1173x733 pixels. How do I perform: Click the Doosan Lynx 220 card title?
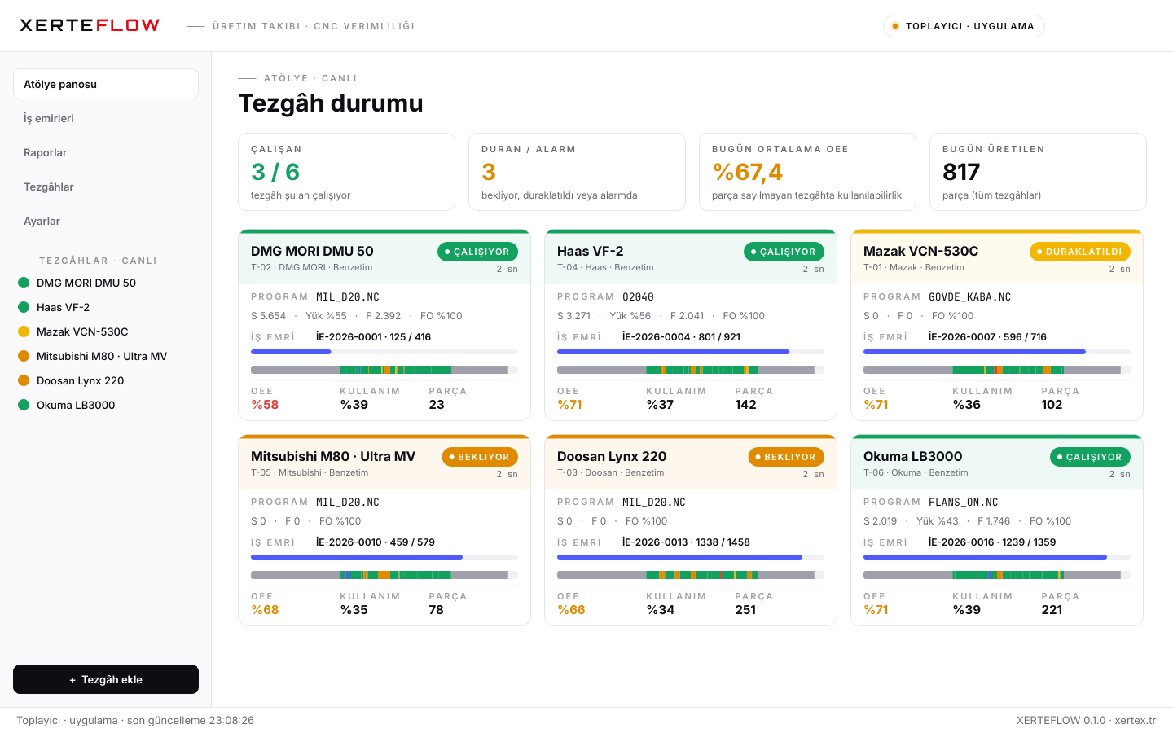(612, 456)
